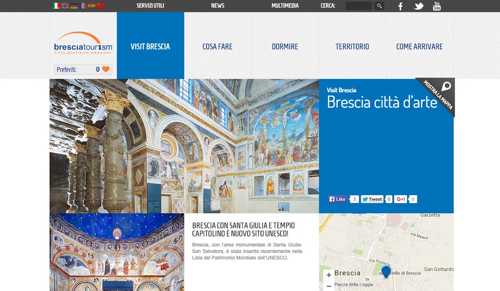This screenshot has height=291, width=500.
Task: Click the Garzetta map label
Action: pos(430,215)
